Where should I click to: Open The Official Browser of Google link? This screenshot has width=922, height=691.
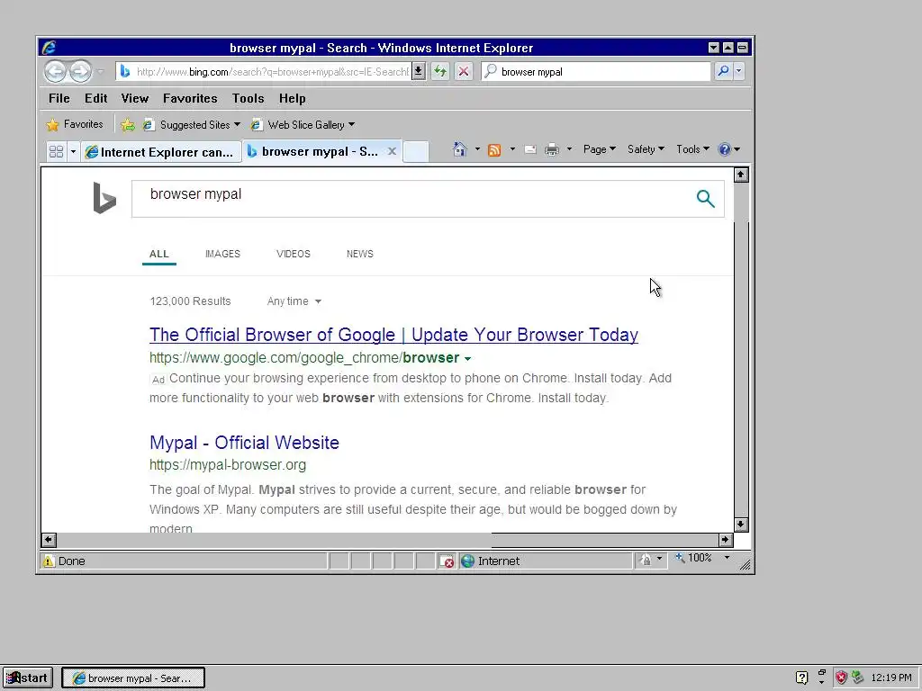tap(394, 335)
